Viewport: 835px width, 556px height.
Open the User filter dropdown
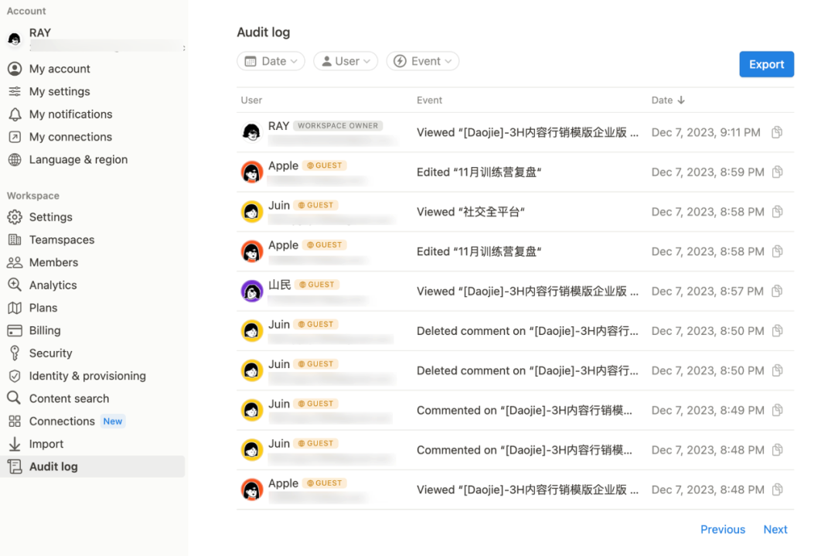click(x=345, y=60)
